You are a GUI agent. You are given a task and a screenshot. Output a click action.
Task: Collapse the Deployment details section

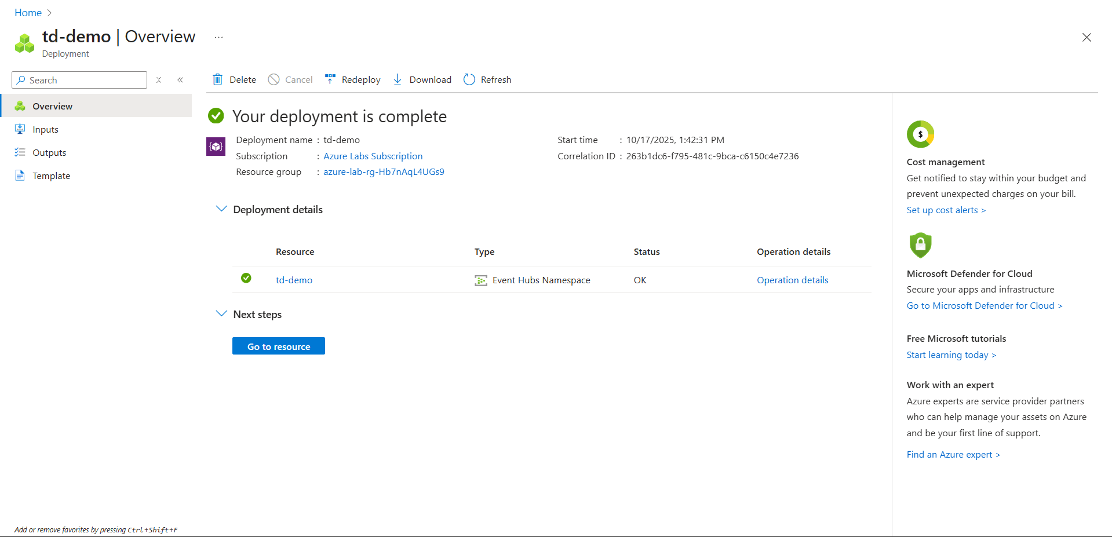tap(221, 209)
